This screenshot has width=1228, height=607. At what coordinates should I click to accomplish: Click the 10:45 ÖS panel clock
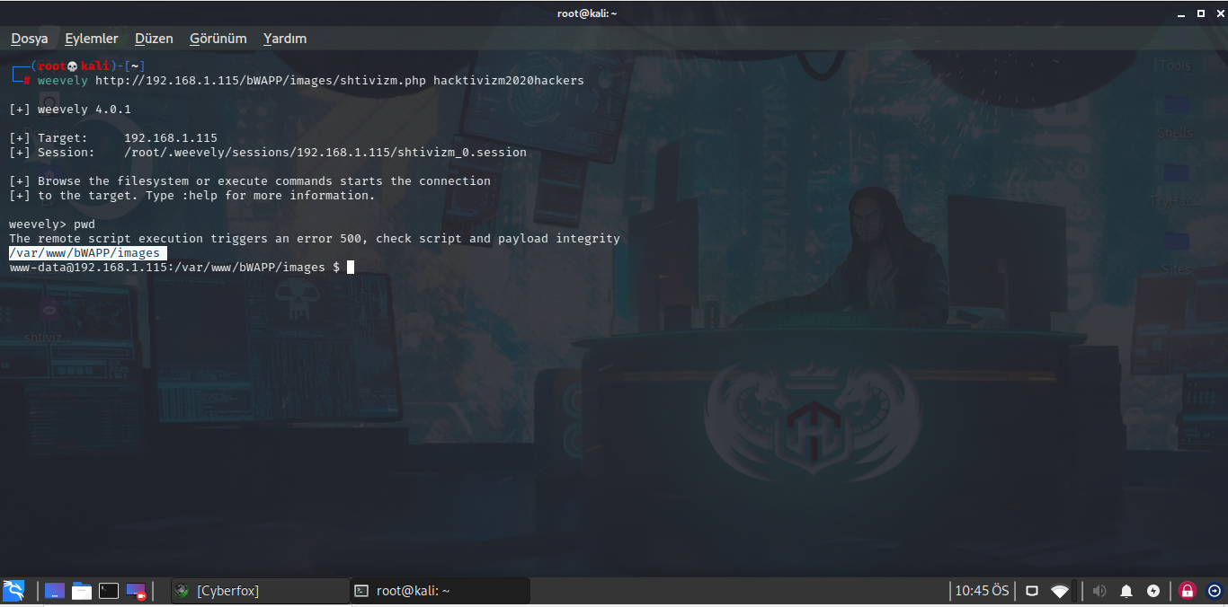[x=982, y=591]
